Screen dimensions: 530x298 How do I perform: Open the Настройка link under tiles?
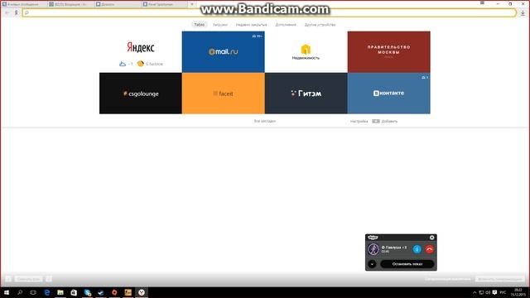(359, 121)
